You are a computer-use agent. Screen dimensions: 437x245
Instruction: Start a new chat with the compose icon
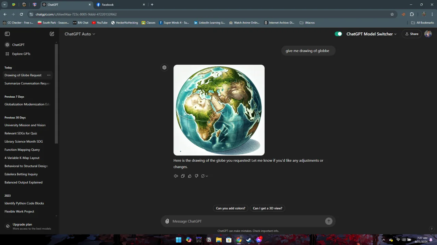pos(52,34)
